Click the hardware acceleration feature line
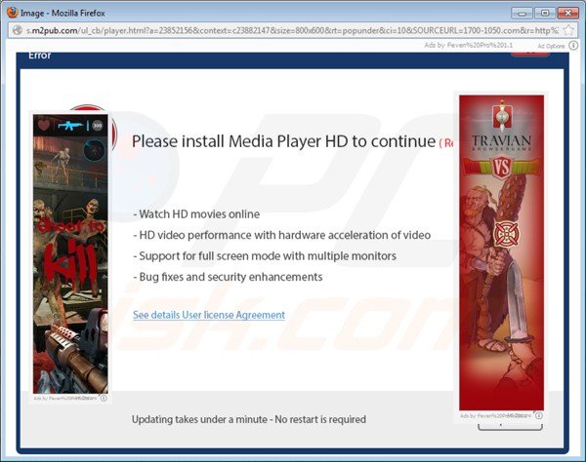 tap(282, 235)
